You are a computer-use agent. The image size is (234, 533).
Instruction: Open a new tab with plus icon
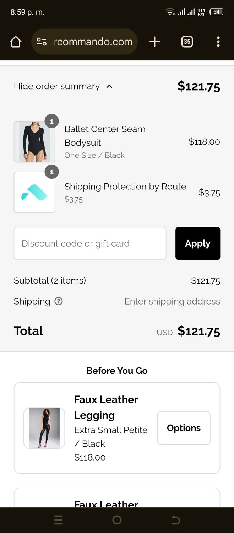coord(154,42)
